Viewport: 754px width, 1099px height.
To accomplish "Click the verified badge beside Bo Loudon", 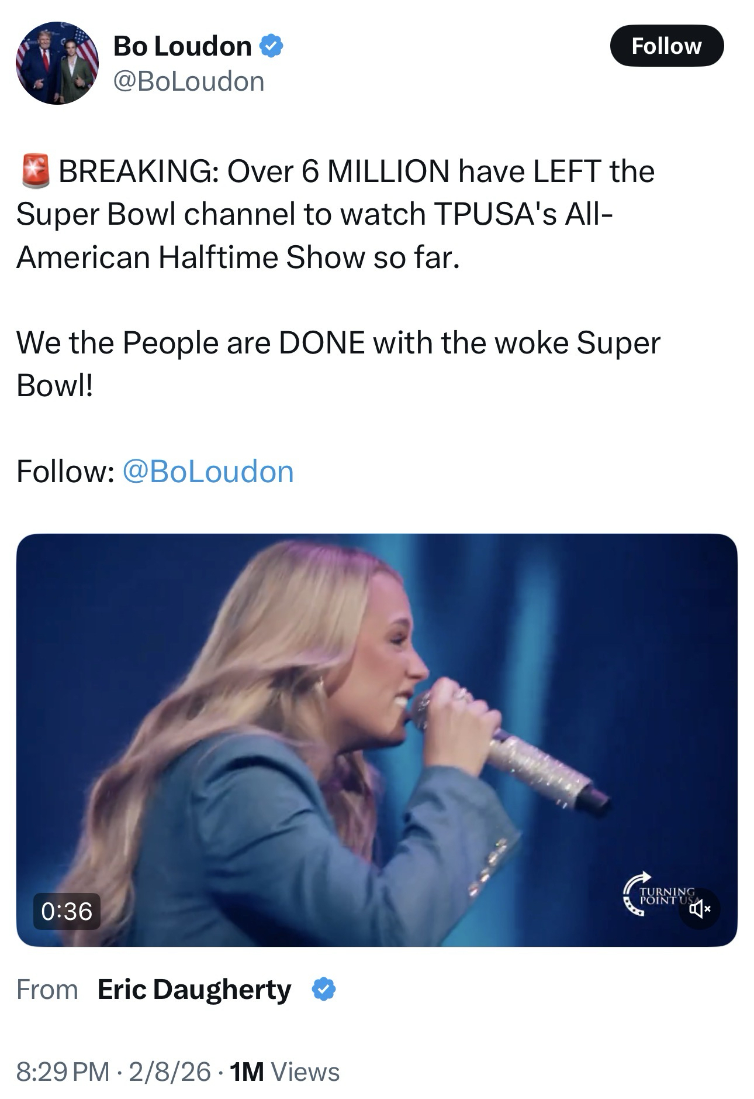I will (271, 46).
